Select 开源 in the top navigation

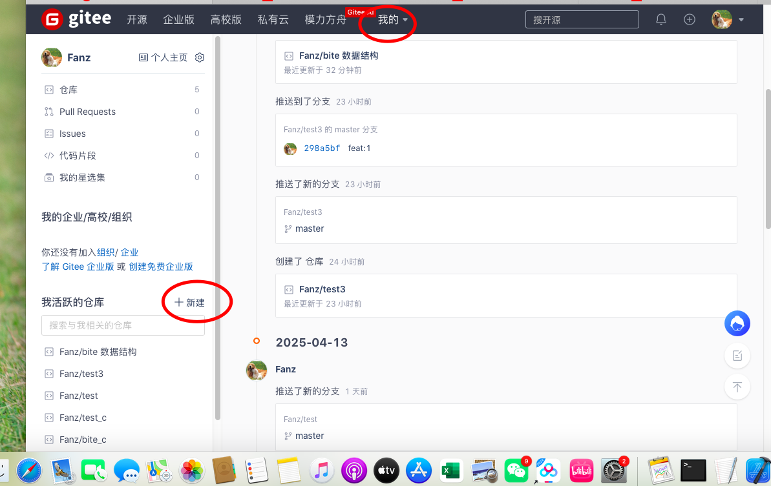(136, 19)
